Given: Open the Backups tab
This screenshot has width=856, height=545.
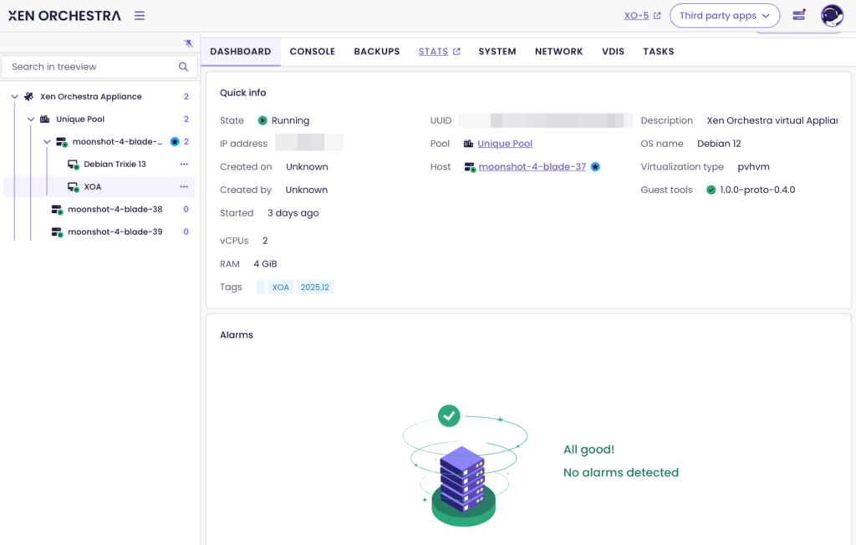Looking at the screenshot, I should [376, 52].
